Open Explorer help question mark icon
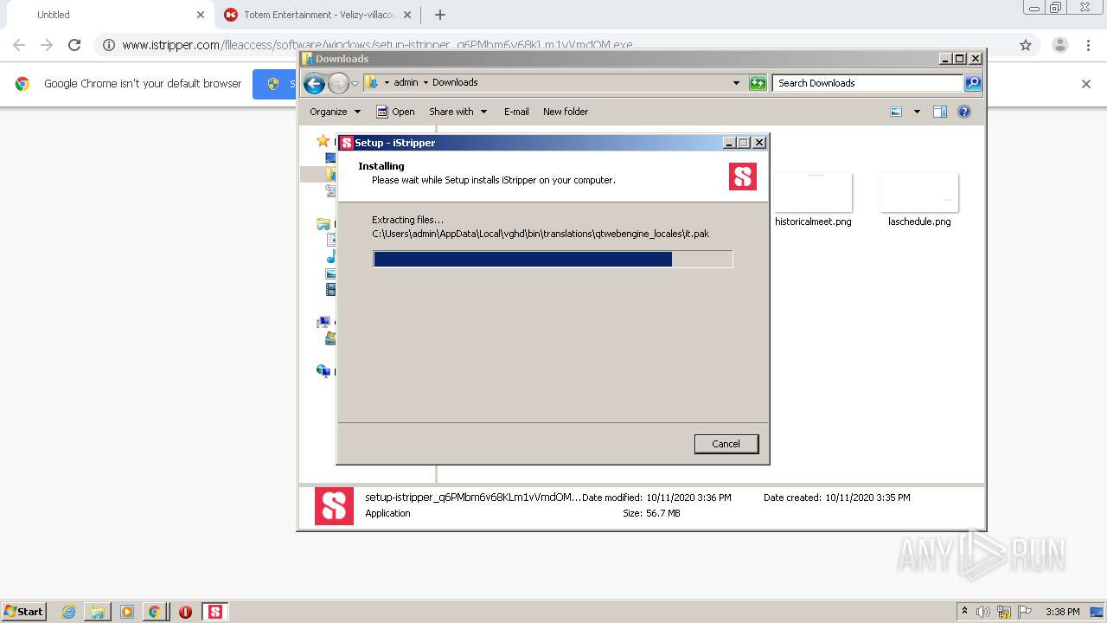 [964, 112]
